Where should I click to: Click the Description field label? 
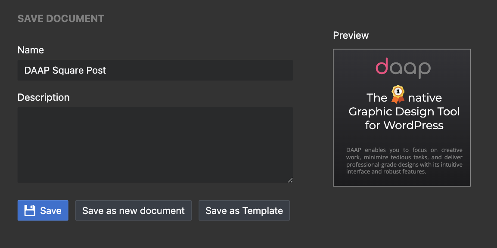tap(43, 97)
